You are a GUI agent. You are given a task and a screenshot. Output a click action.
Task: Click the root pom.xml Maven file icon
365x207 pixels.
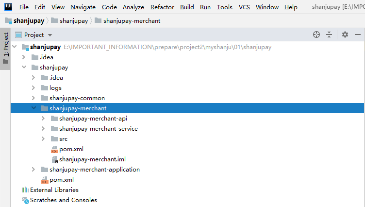click(44, 180)
